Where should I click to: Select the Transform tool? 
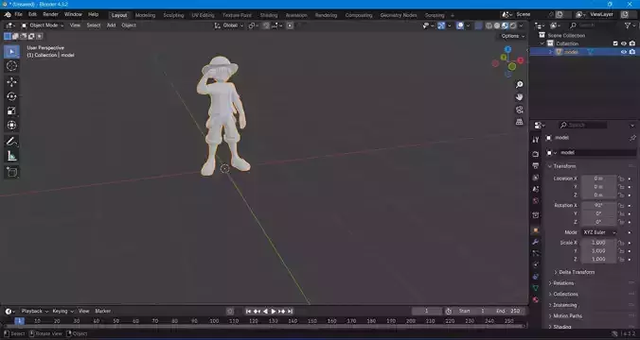pos(12,126)
